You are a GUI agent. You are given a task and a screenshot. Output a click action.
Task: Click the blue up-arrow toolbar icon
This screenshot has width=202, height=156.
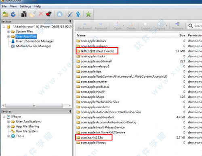(78, 14)
